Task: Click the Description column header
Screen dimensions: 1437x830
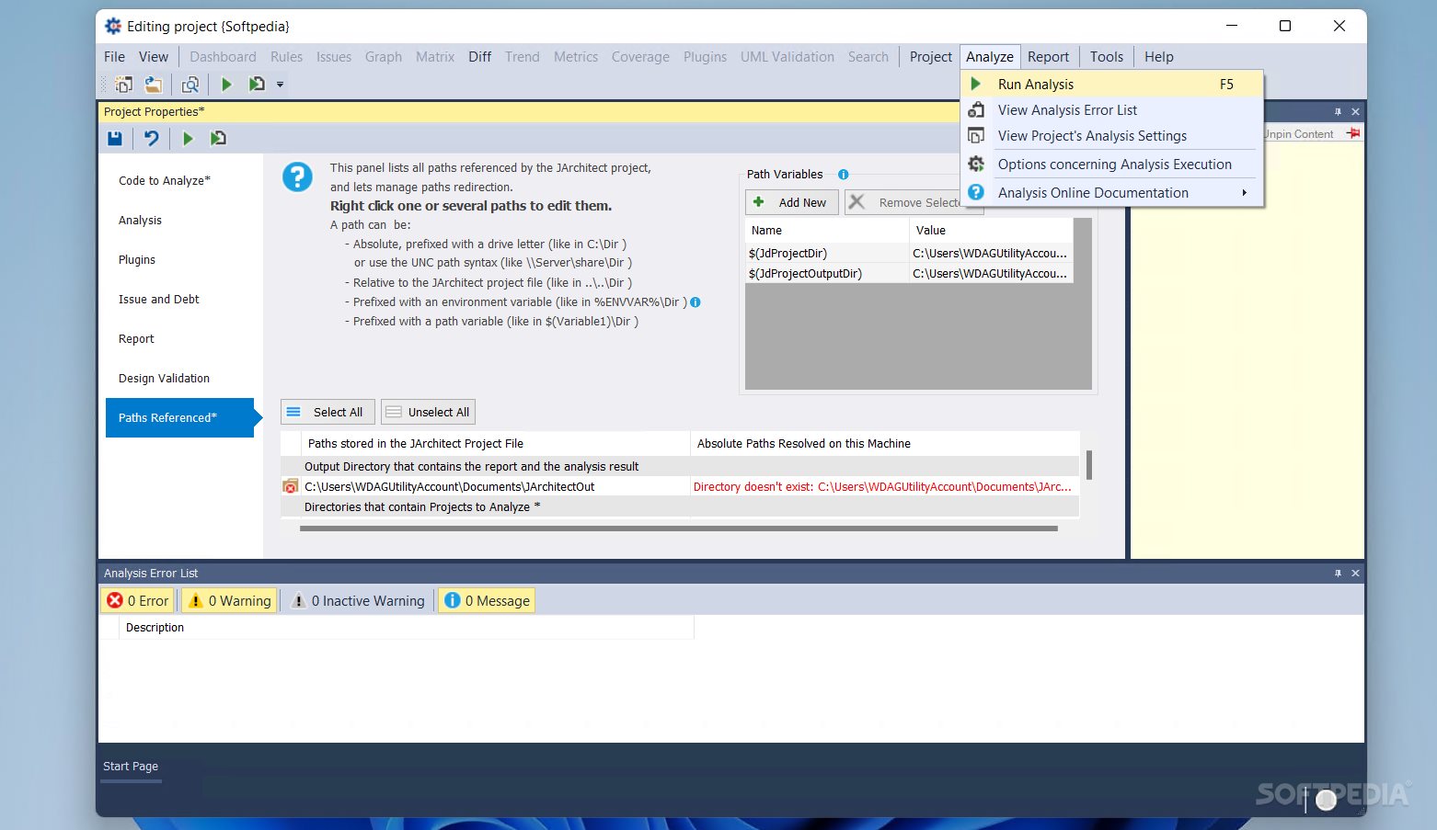Action: point(407,628)
